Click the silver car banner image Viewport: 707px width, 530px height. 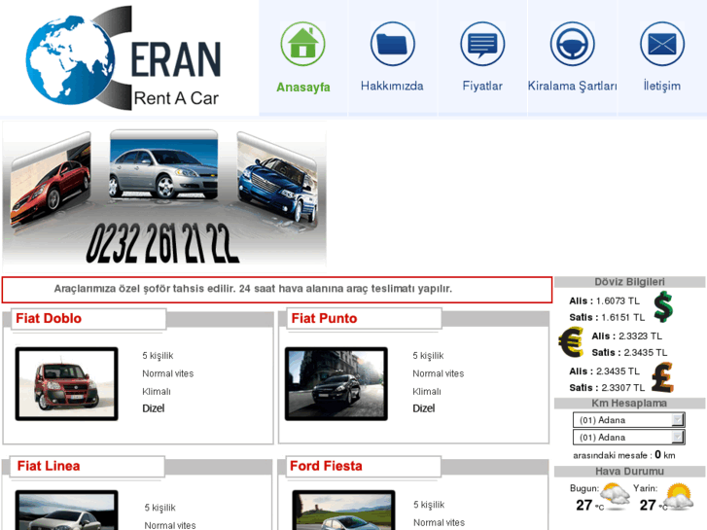pyautogui.click(x=163, y=165)
